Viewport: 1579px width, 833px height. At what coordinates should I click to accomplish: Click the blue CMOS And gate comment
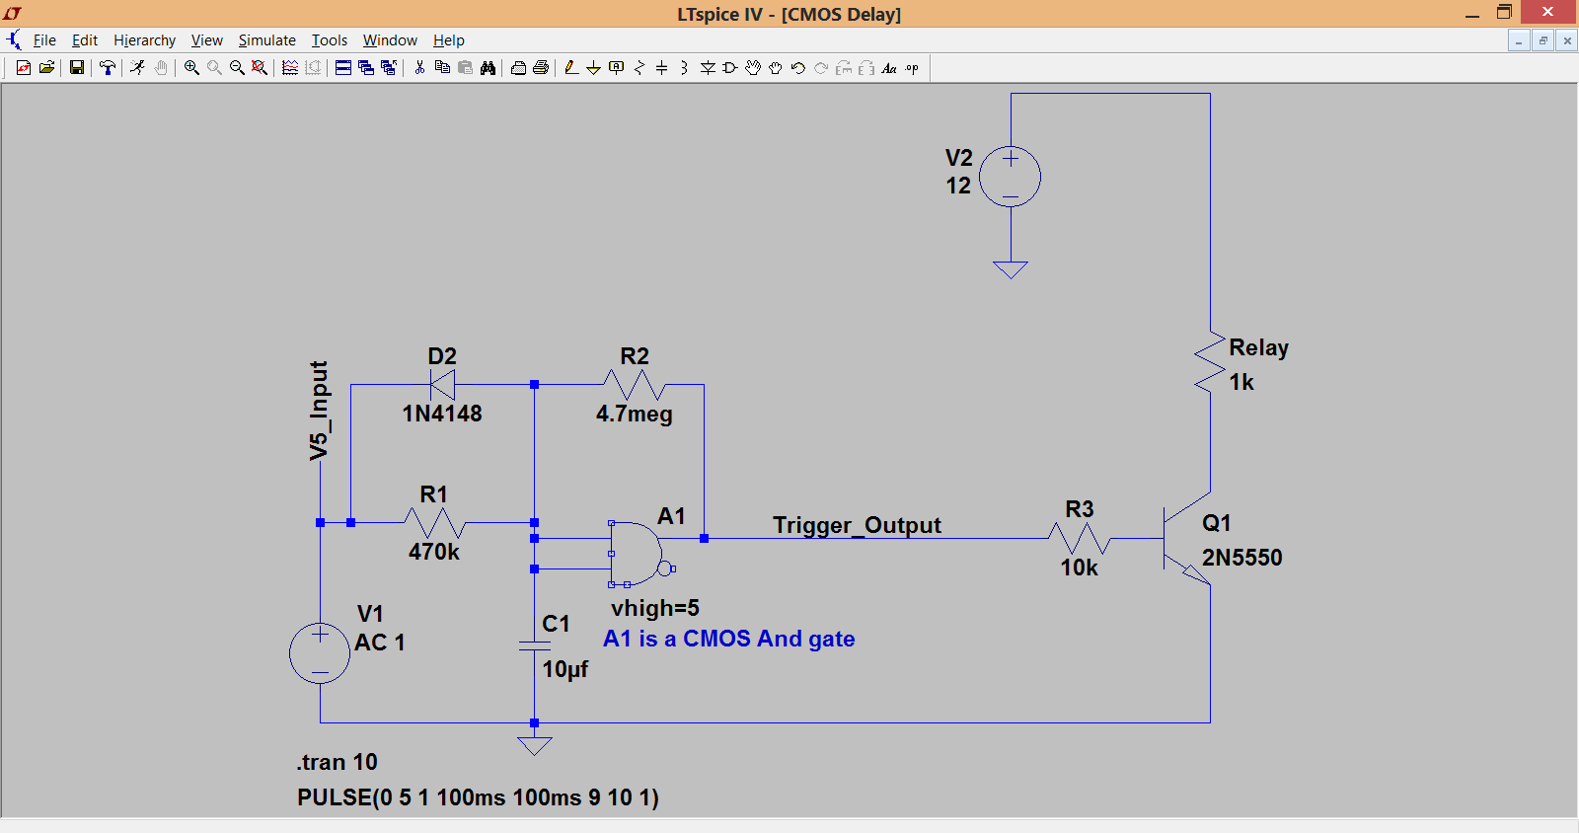(x=729, y=639)
